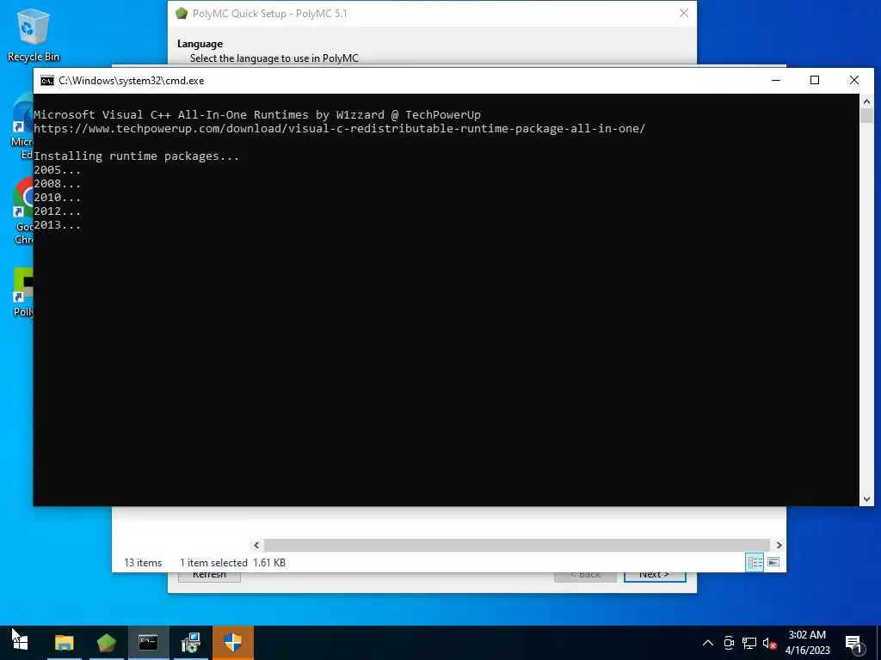
Task: Minimize the cmd.exe window
Action: 776,80
